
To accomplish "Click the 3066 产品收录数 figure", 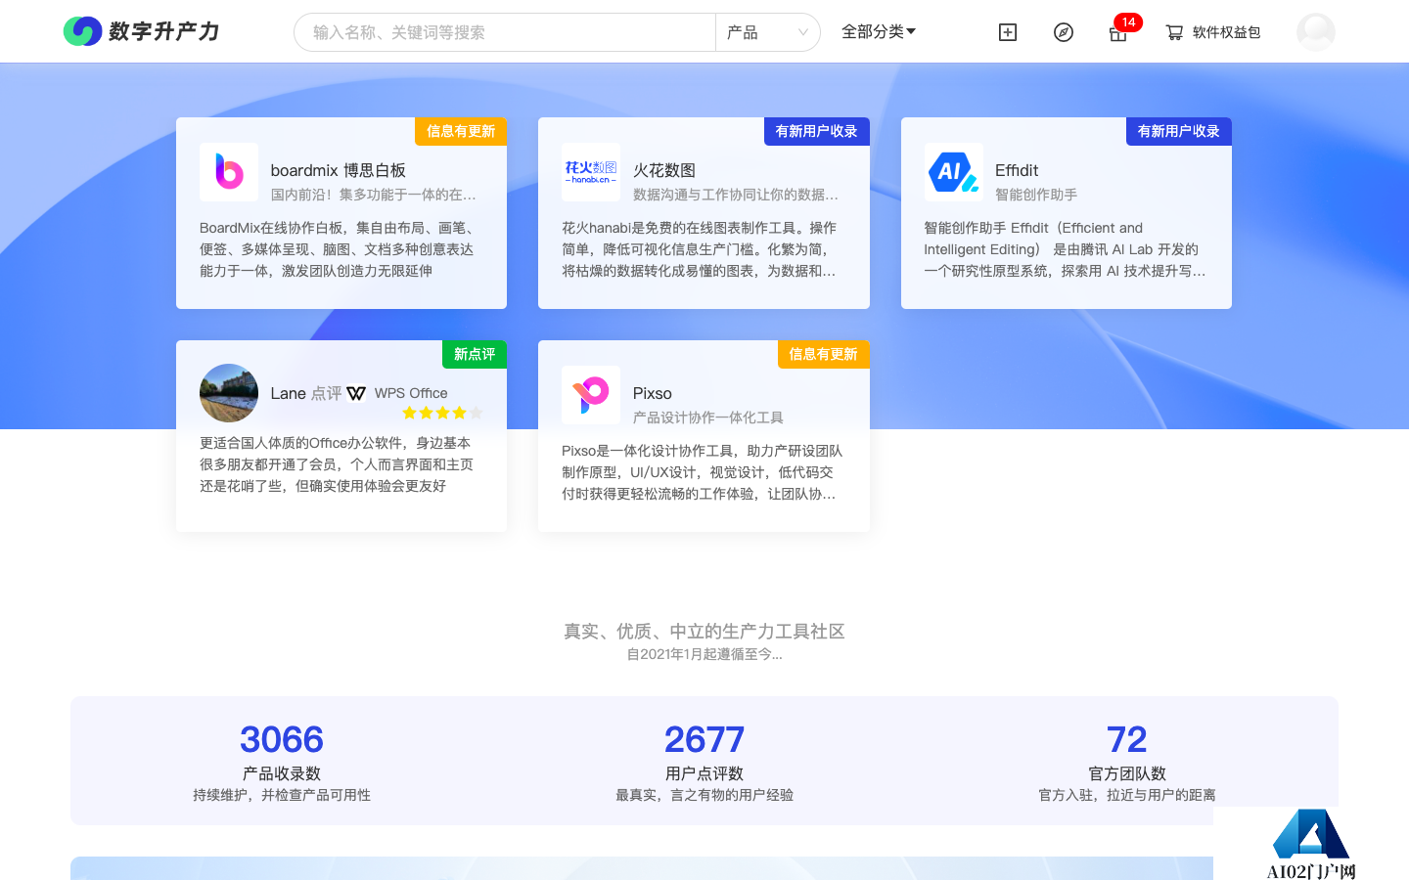I will (282, 739).
